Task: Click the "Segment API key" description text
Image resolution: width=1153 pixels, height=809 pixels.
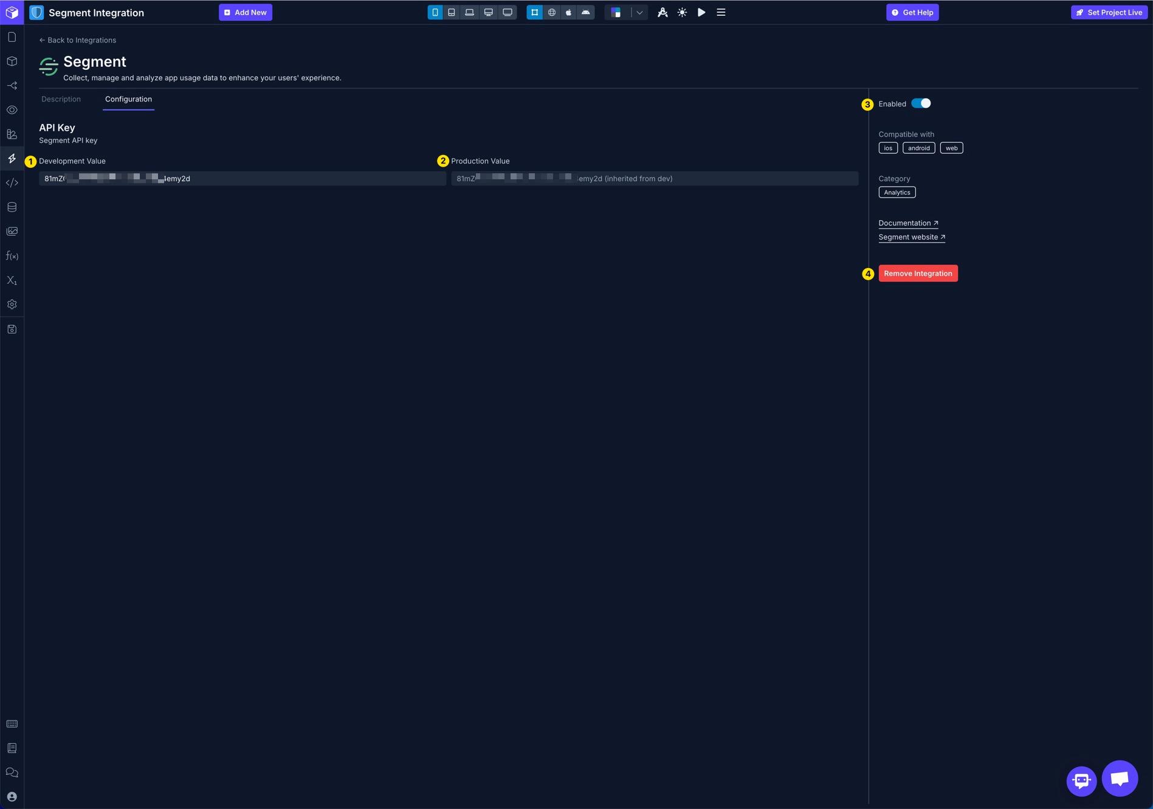Action: pyautogui.click(x=68, y=140)
